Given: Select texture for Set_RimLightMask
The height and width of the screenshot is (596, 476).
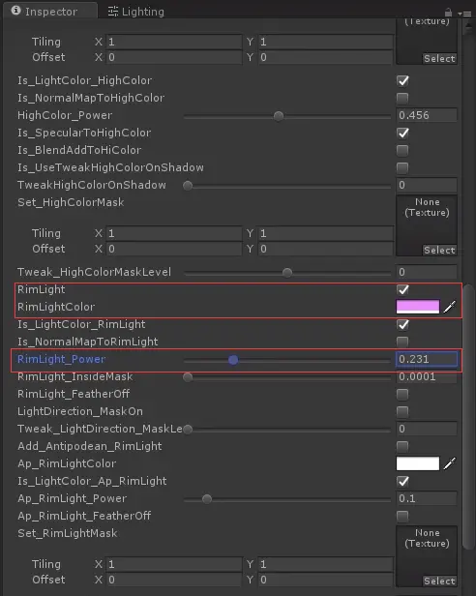Looking at the screenshot, I should click(x=439, y=581).
